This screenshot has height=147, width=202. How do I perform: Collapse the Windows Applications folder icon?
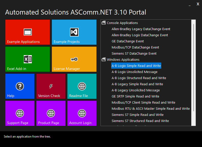(104, 59)
